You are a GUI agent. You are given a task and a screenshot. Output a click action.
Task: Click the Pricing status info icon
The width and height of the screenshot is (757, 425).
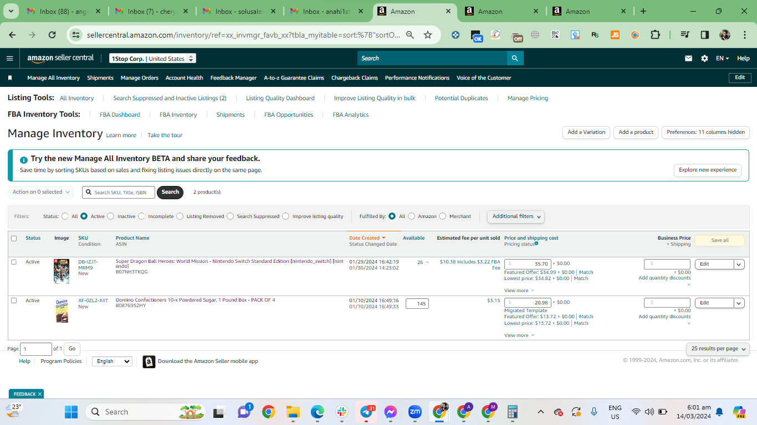click(536, 243)
